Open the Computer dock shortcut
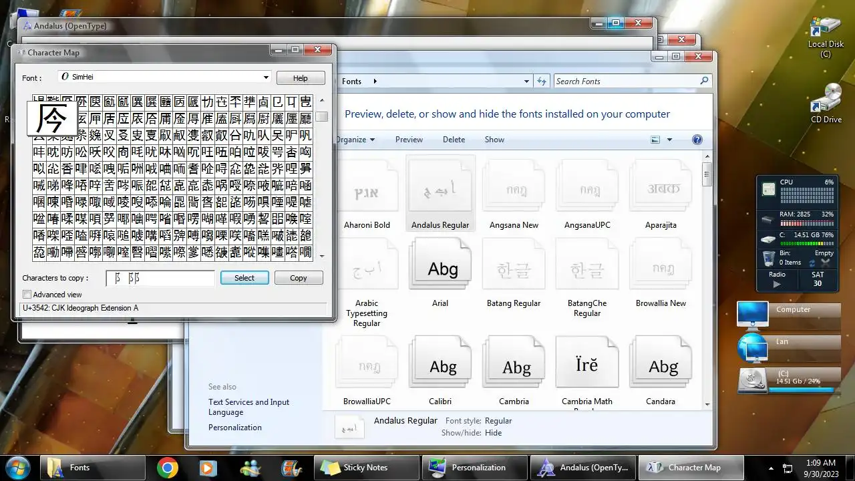The height and width of the screenshot is (481, 855). [789, 315]
